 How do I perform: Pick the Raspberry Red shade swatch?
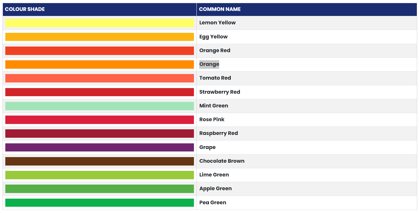[99, 133]
